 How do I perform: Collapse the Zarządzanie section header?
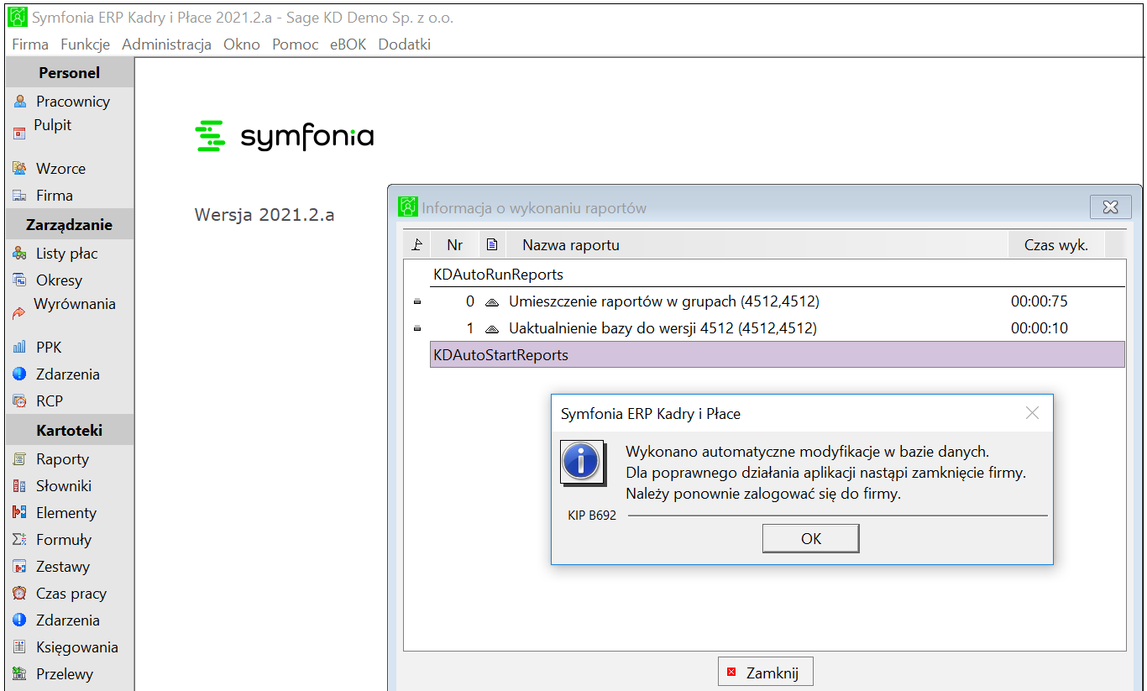(70, 225)
